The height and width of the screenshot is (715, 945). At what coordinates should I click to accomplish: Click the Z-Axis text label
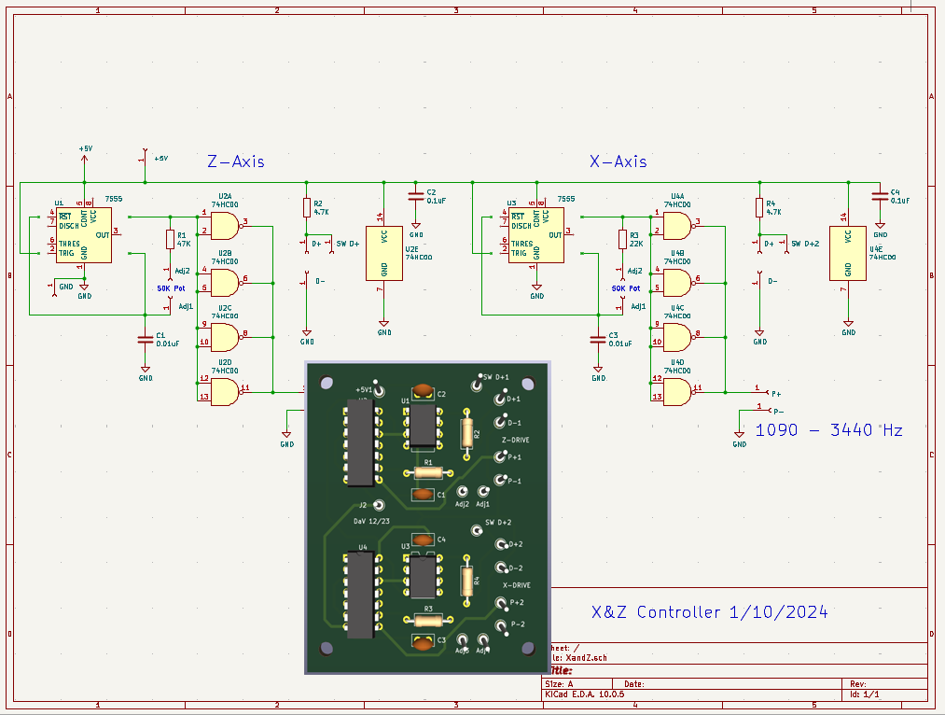point(236,161)
